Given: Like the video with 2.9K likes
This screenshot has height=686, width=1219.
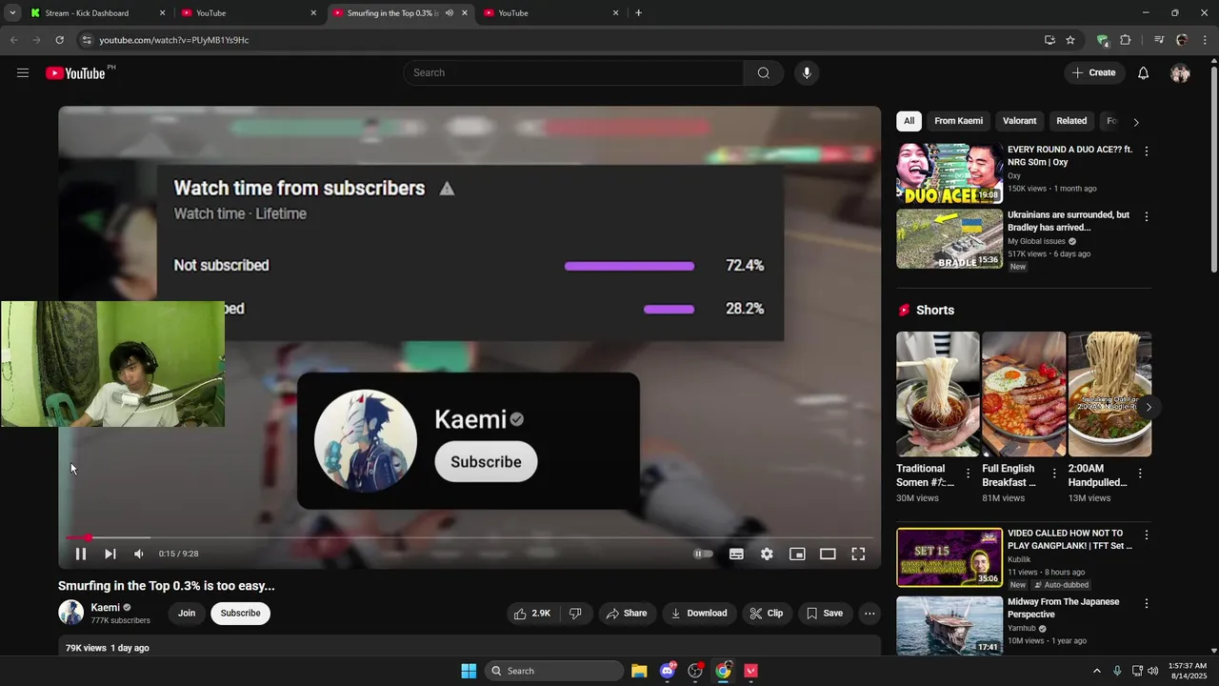Looking at the screenshot, I should 532,614.
